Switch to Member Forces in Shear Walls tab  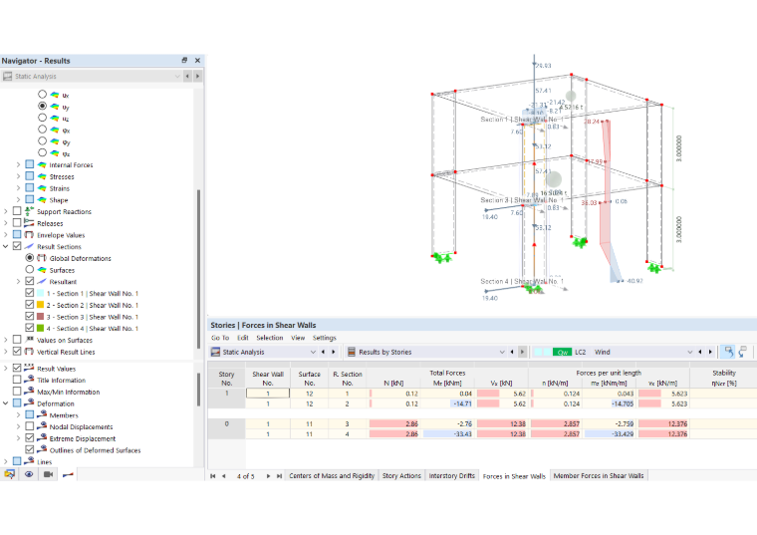point(599,476)
